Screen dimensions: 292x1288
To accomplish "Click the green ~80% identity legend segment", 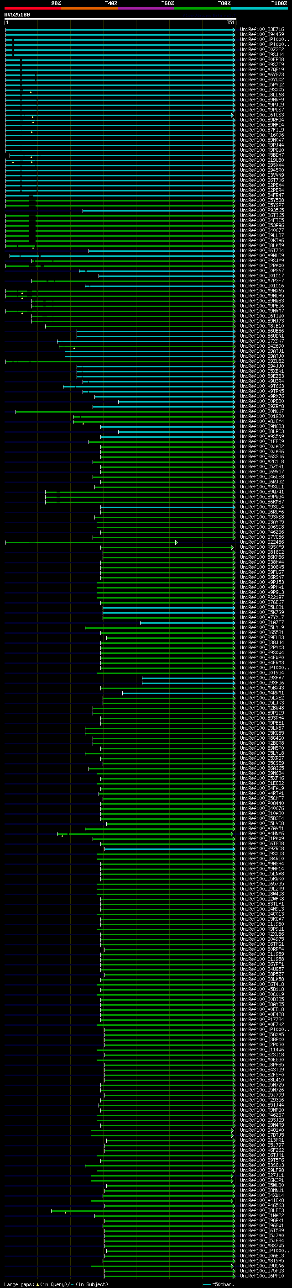I will point(203,8).
